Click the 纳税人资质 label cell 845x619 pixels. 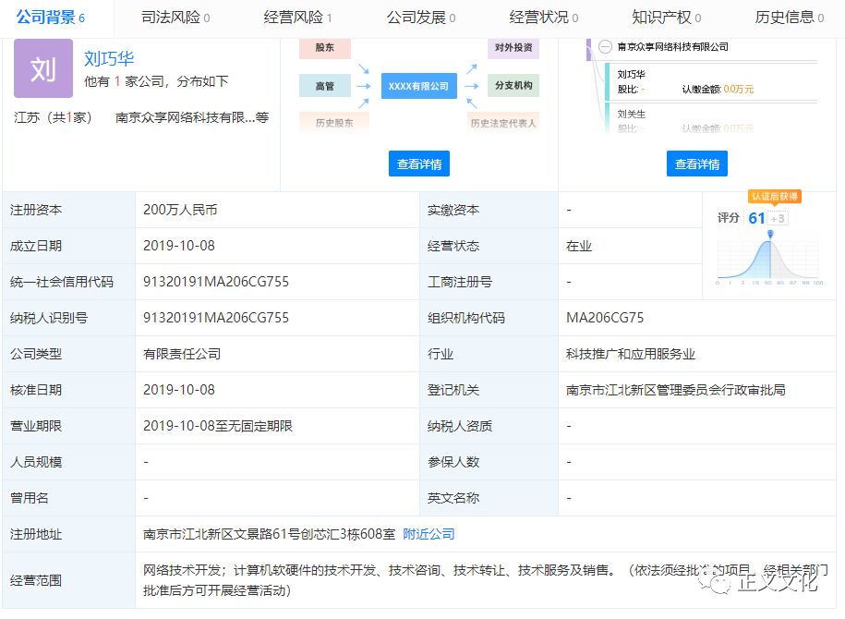coord(489,426)
